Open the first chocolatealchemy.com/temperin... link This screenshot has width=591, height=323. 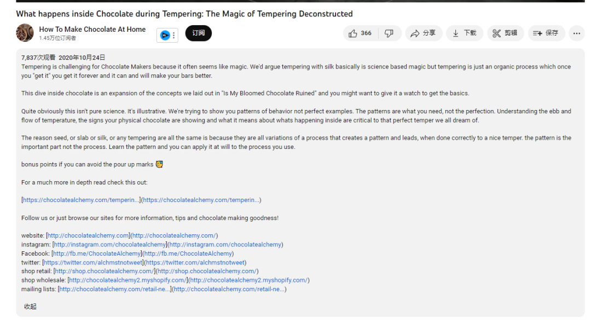[80, 200]
